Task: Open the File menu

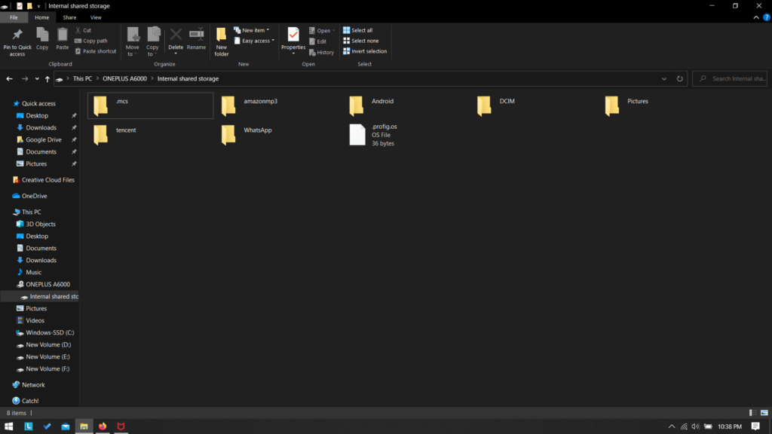Action: point(14,17)
